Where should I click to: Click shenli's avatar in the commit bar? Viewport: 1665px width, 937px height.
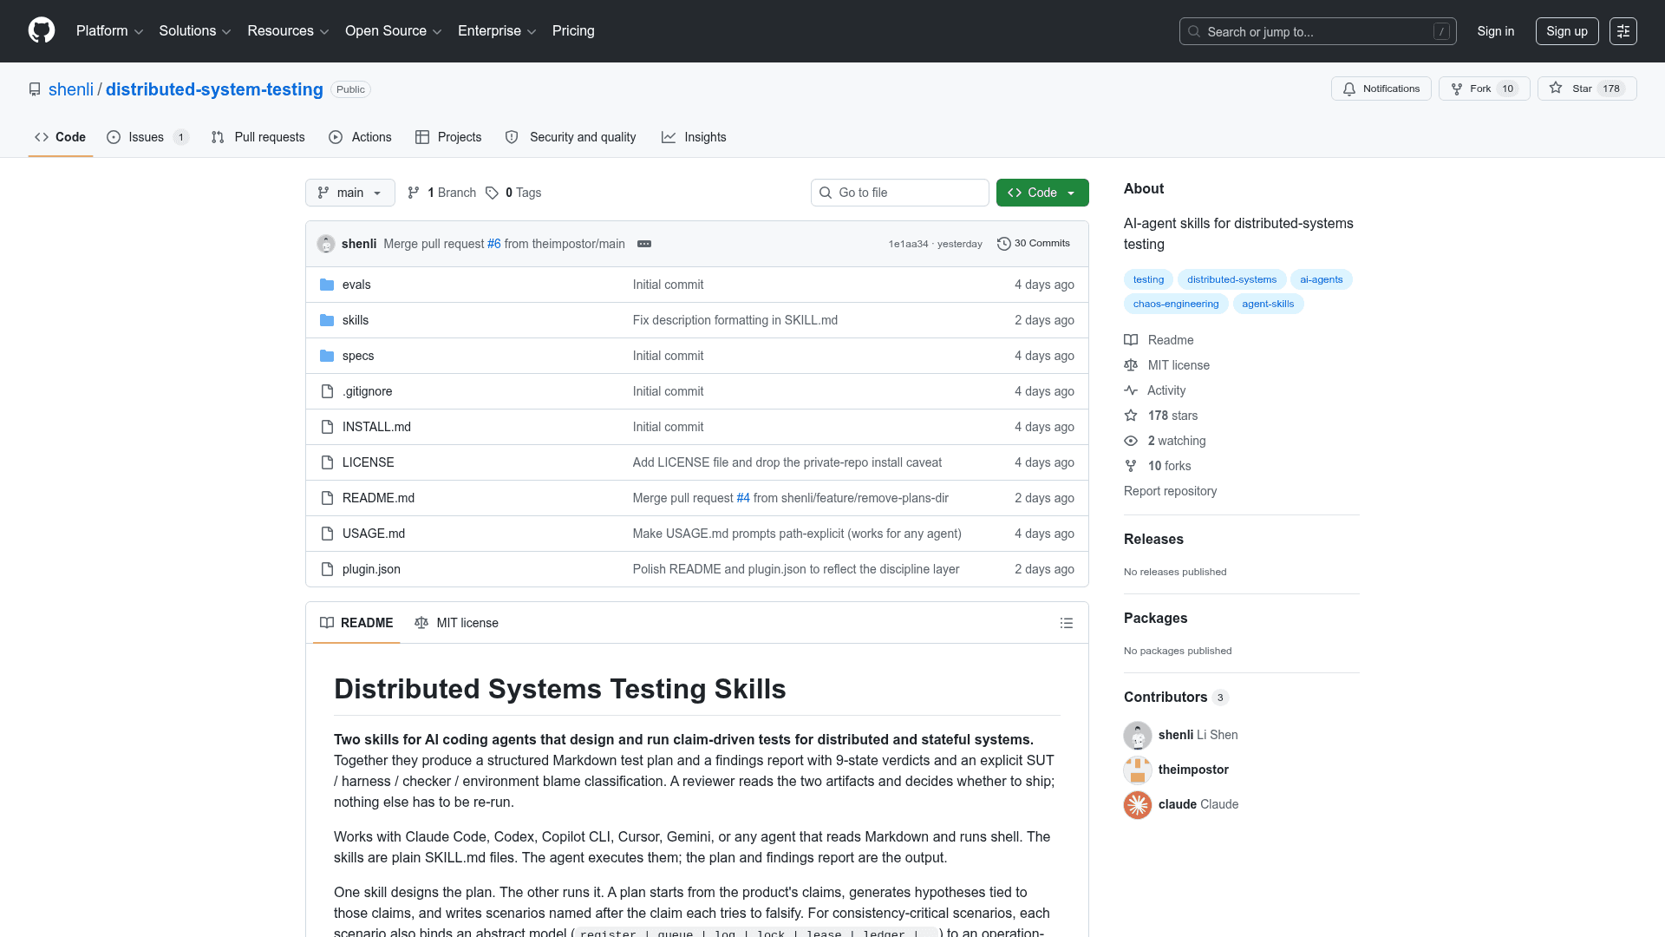pos(326,244)
